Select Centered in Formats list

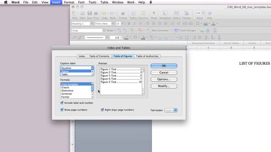75,94
